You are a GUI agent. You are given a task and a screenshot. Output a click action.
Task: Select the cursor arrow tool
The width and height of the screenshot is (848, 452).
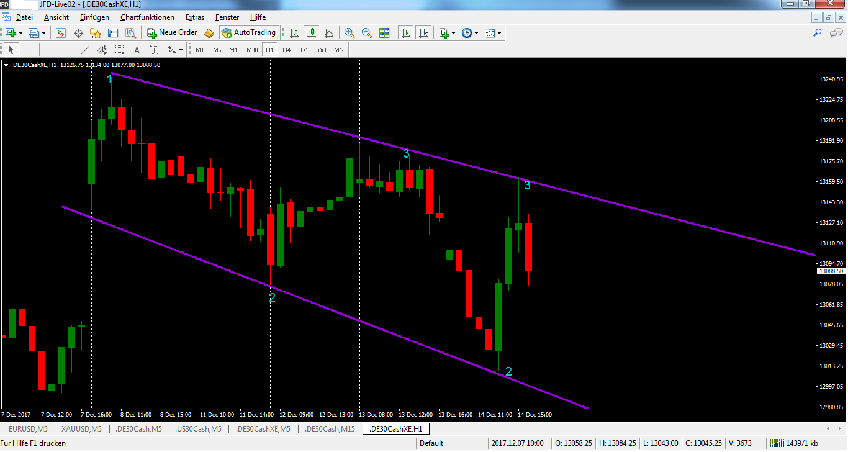pos(11,50)
